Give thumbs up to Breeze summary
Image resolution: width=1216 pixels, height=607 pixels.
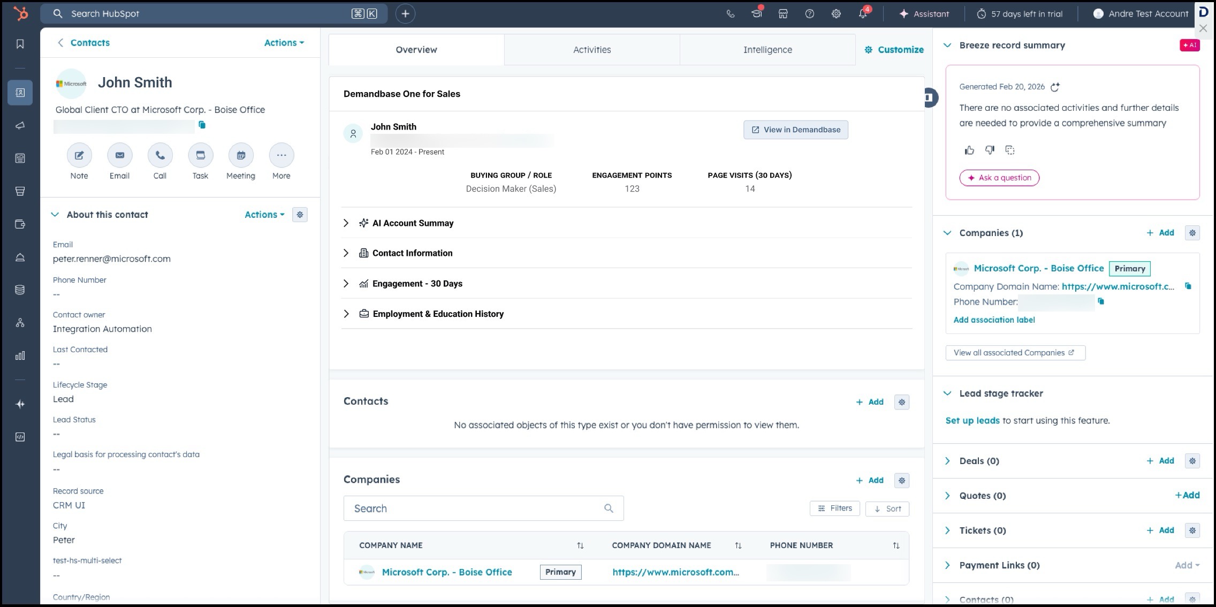pos(969,150)
